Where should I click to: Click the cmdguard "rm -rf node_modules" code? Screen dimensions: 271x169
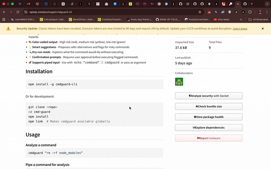[56, 153]
